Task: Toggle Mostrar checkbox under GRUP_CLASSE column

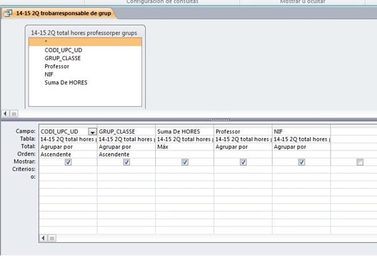Action: (x=126, y=162)
